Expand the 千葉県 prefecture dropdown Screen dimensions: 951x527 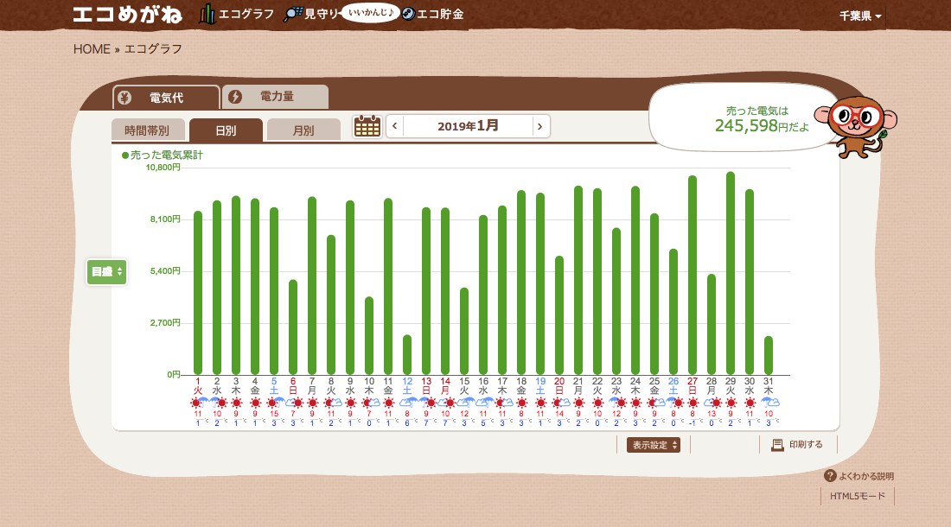pos(860,16)
